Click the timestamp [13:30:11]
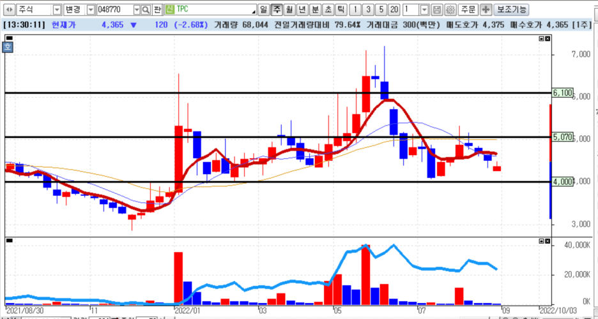Screen dimensions: 598x319 point(24,25)
